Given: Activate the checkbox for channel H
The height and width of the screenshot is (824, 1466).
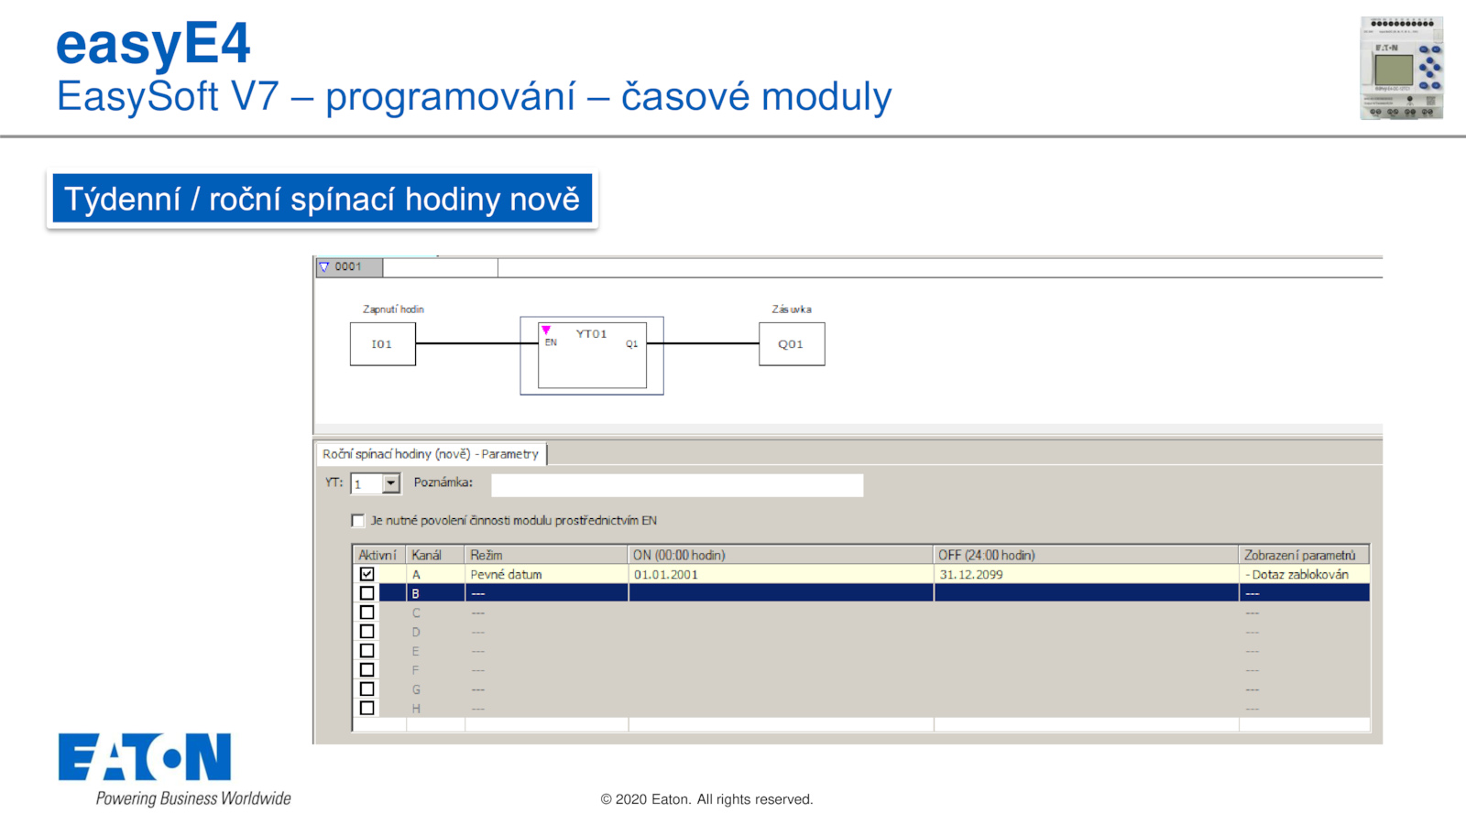Looking at the screenshot, I should pos(366,709).
